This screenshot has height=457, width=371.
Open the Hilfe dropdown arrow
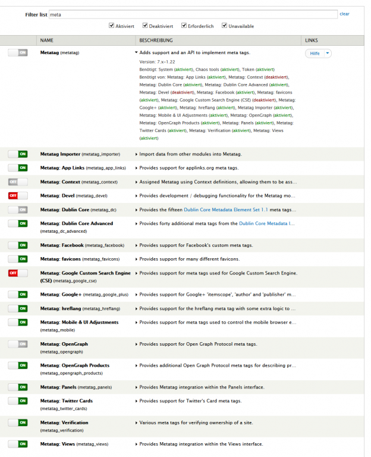[328, 54]
